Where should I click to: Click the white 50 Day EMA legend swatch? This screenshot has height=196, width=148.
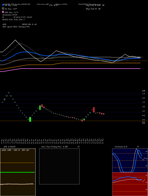[x=3, y=9]
